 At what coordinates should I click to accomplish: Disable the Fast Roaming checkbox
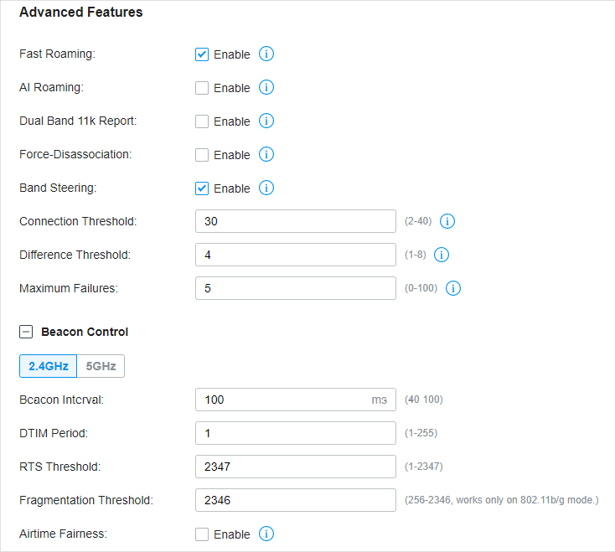coord(202,54)
